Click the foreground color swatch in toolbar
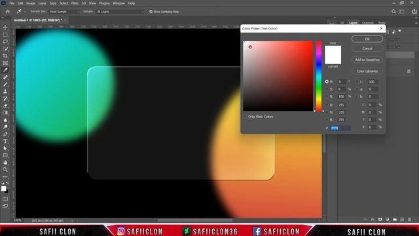 (3, 189)
